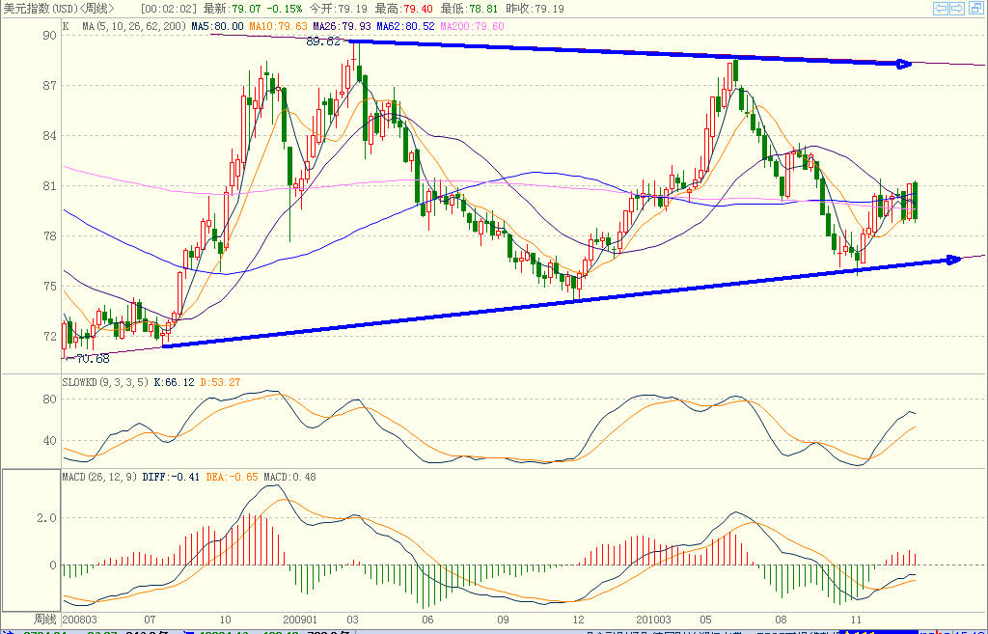Click the 200901 date axis label
This screenshot has height=634, width=988.
(300, 620)
